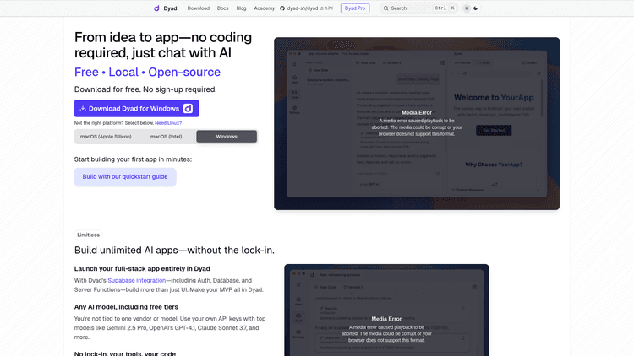Click the Limitless badge
Image resolution: width=634 pixels, height=356 pixels.
tap(88, 235)
